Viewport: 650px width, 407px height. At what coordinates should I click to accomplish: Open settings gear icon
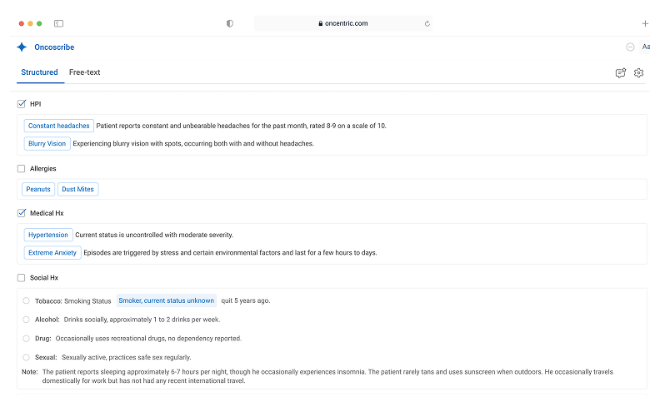638,73
